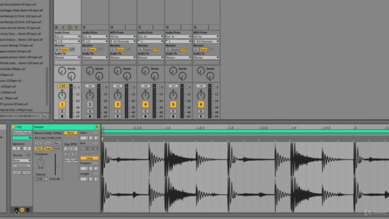The image size is (389, 219).
Task: Open track 6 All Channels dropdown
Action: (206, 41)
